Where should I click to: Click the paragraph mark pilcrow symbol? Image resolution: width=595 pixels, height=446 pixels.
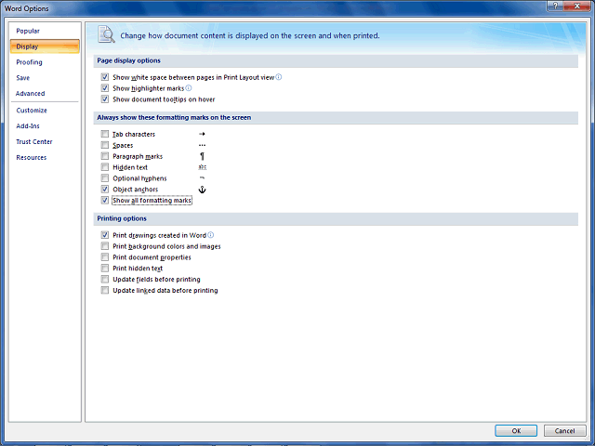202,156
